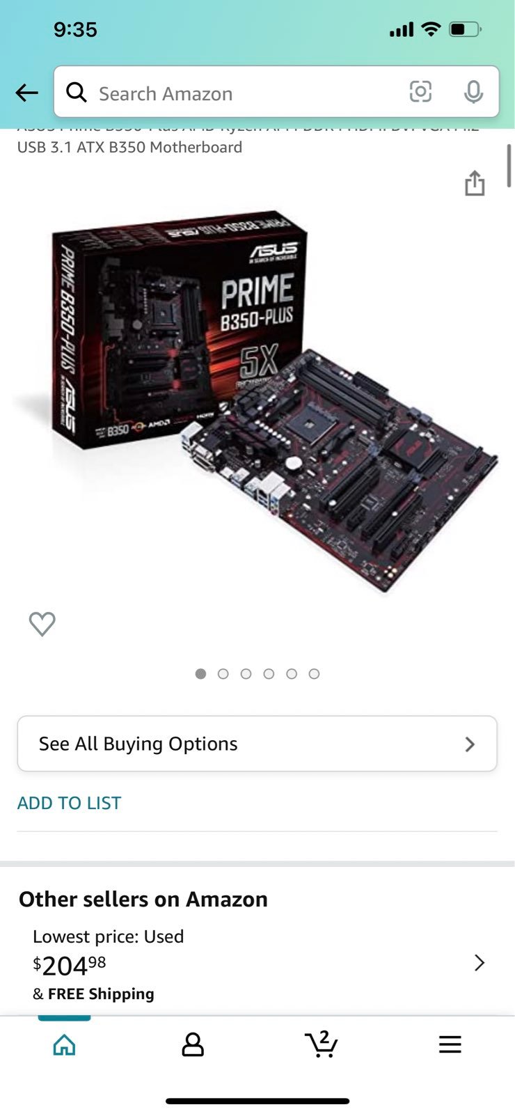Tap the microphone voice search icon
This screenshot has width=515, height=1114.
point(473,92)
